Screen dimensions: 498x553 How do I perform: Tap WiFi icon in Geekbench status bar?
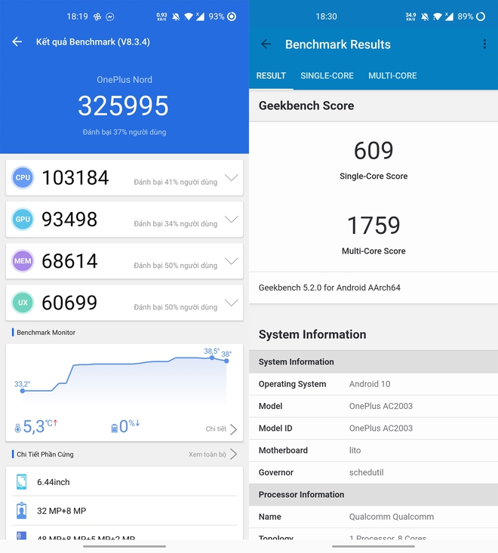point(438,17)
